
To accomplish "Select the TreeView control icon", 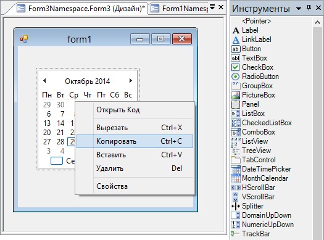I will 236,151.
